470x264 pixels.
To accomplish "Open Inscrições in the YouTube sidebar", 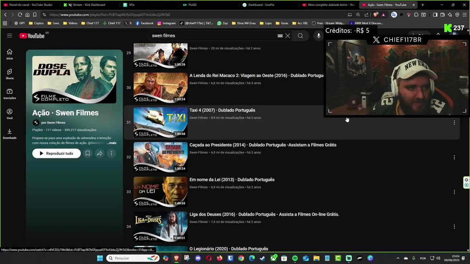I will tap(10, 94).
